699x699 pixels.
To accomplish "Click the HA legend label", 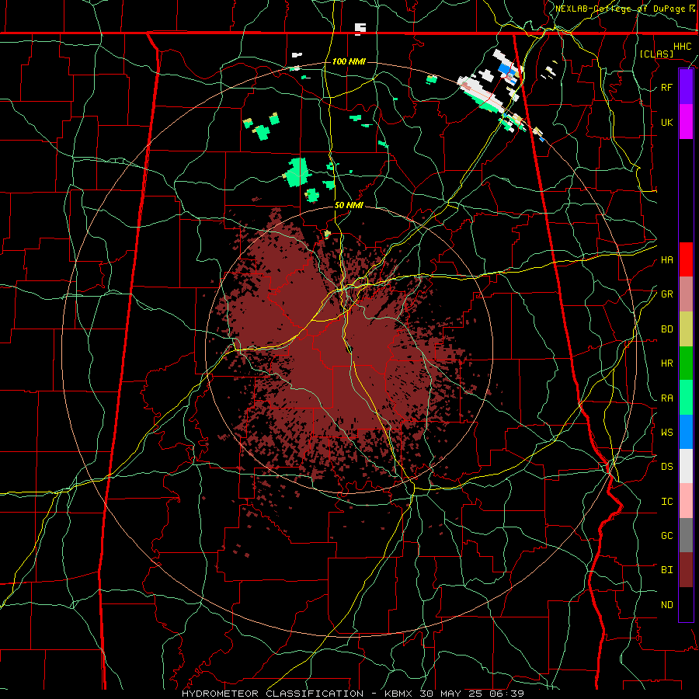I will point(666,260).
